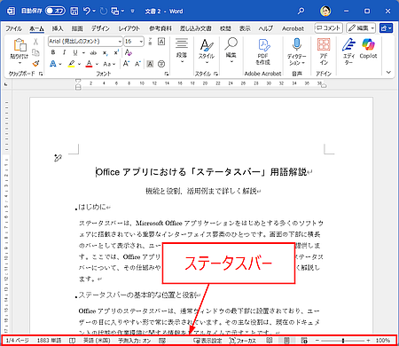Toggle Italic formatting
Image resolution: width=399 pixels, height=346 pixels.
coord(64,52)
